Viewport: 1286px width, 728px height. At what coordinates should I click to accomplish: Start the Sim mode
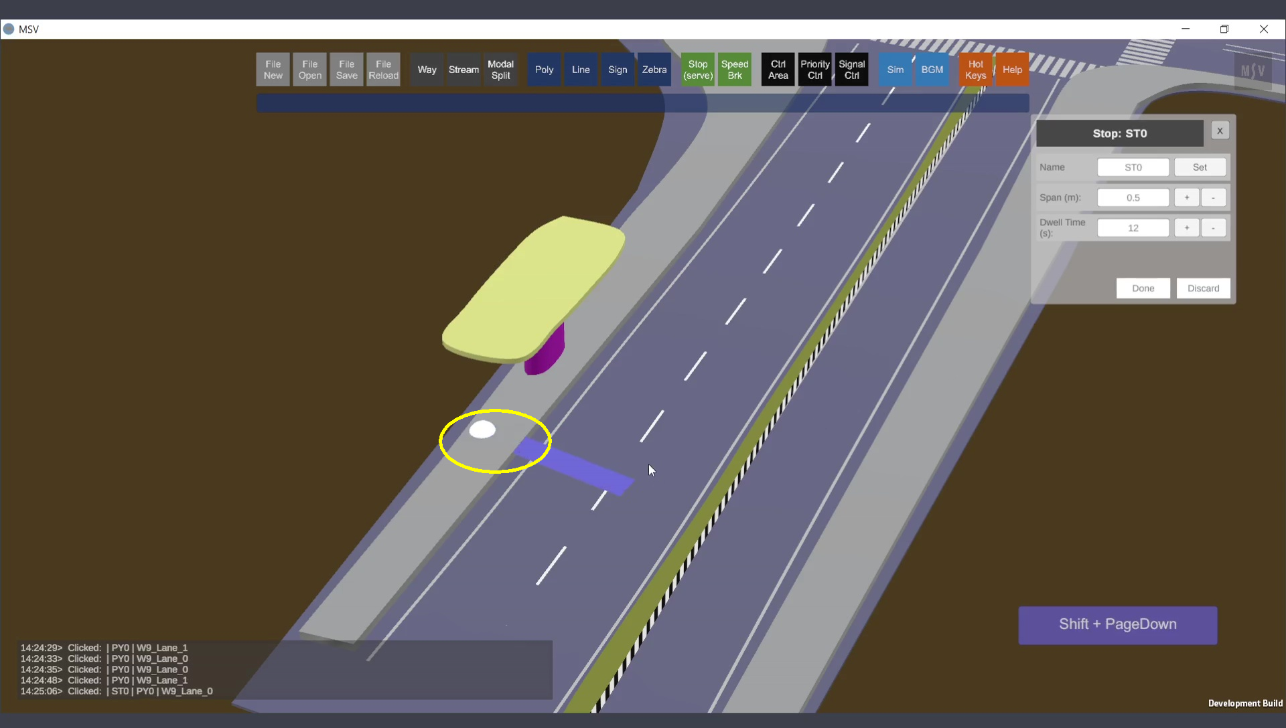[895, 70]
